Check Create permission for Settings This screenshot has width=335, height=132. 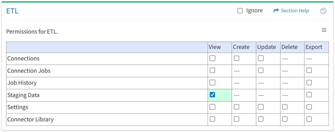[x=236, y=107]
